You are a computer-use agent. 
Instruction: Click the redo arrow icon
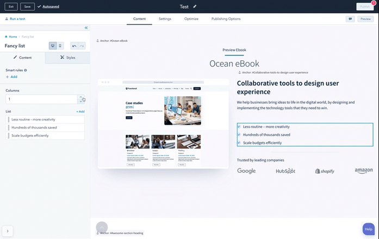(82, 46)
